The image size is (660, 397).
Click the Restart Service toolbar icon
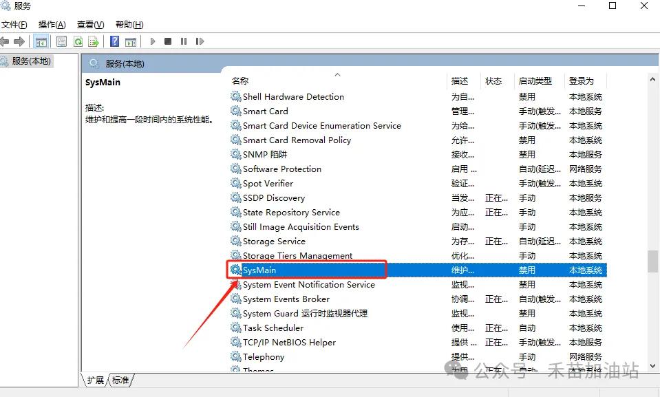click(200, 41)
